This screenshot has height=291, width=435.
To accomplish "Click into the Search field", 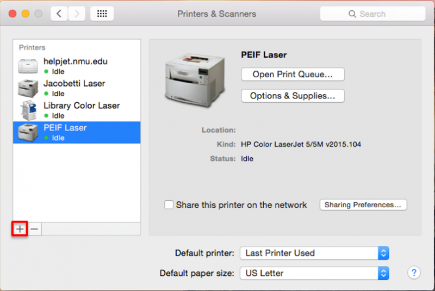I will (x=372, y=14).
